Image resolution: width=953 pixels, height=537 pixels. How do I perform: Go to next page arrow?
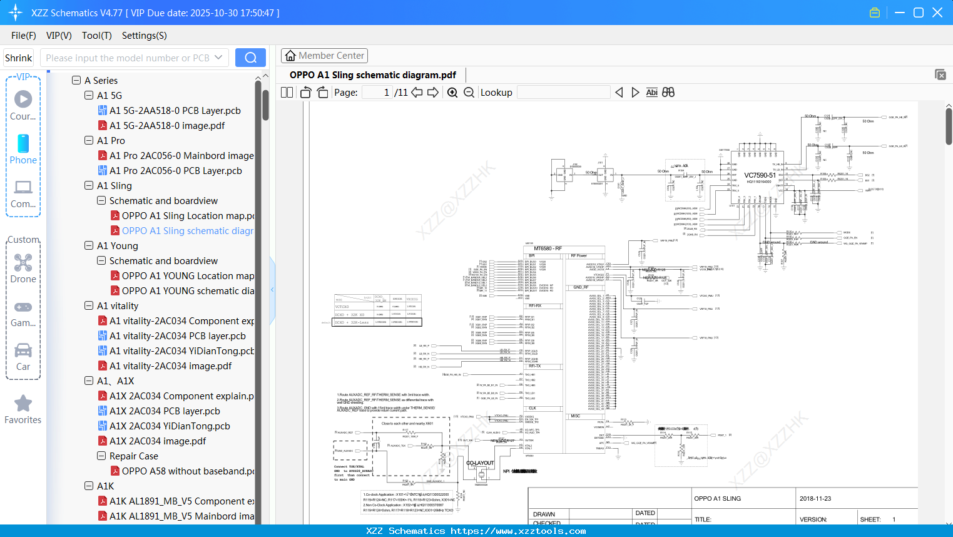(x=433, y=93)
